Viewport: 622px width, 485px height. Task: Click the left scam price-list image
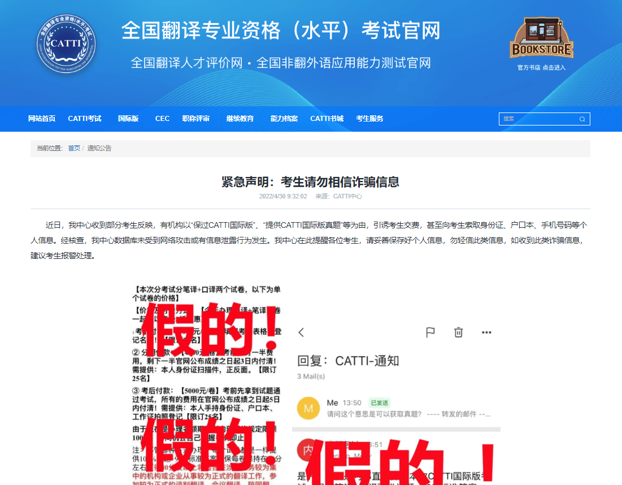click(207, 385)
